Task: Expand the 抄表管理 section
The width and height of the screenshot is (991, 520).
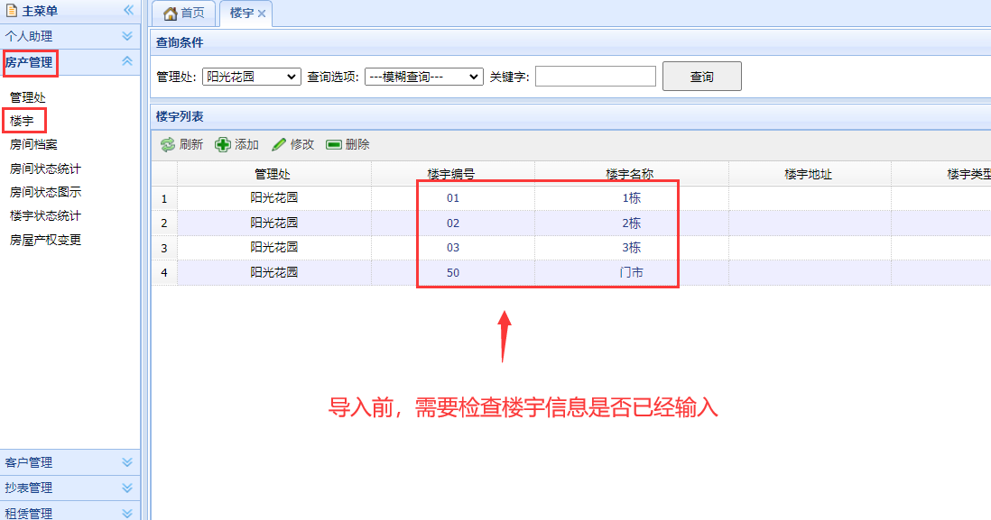Action: (127, 488)
